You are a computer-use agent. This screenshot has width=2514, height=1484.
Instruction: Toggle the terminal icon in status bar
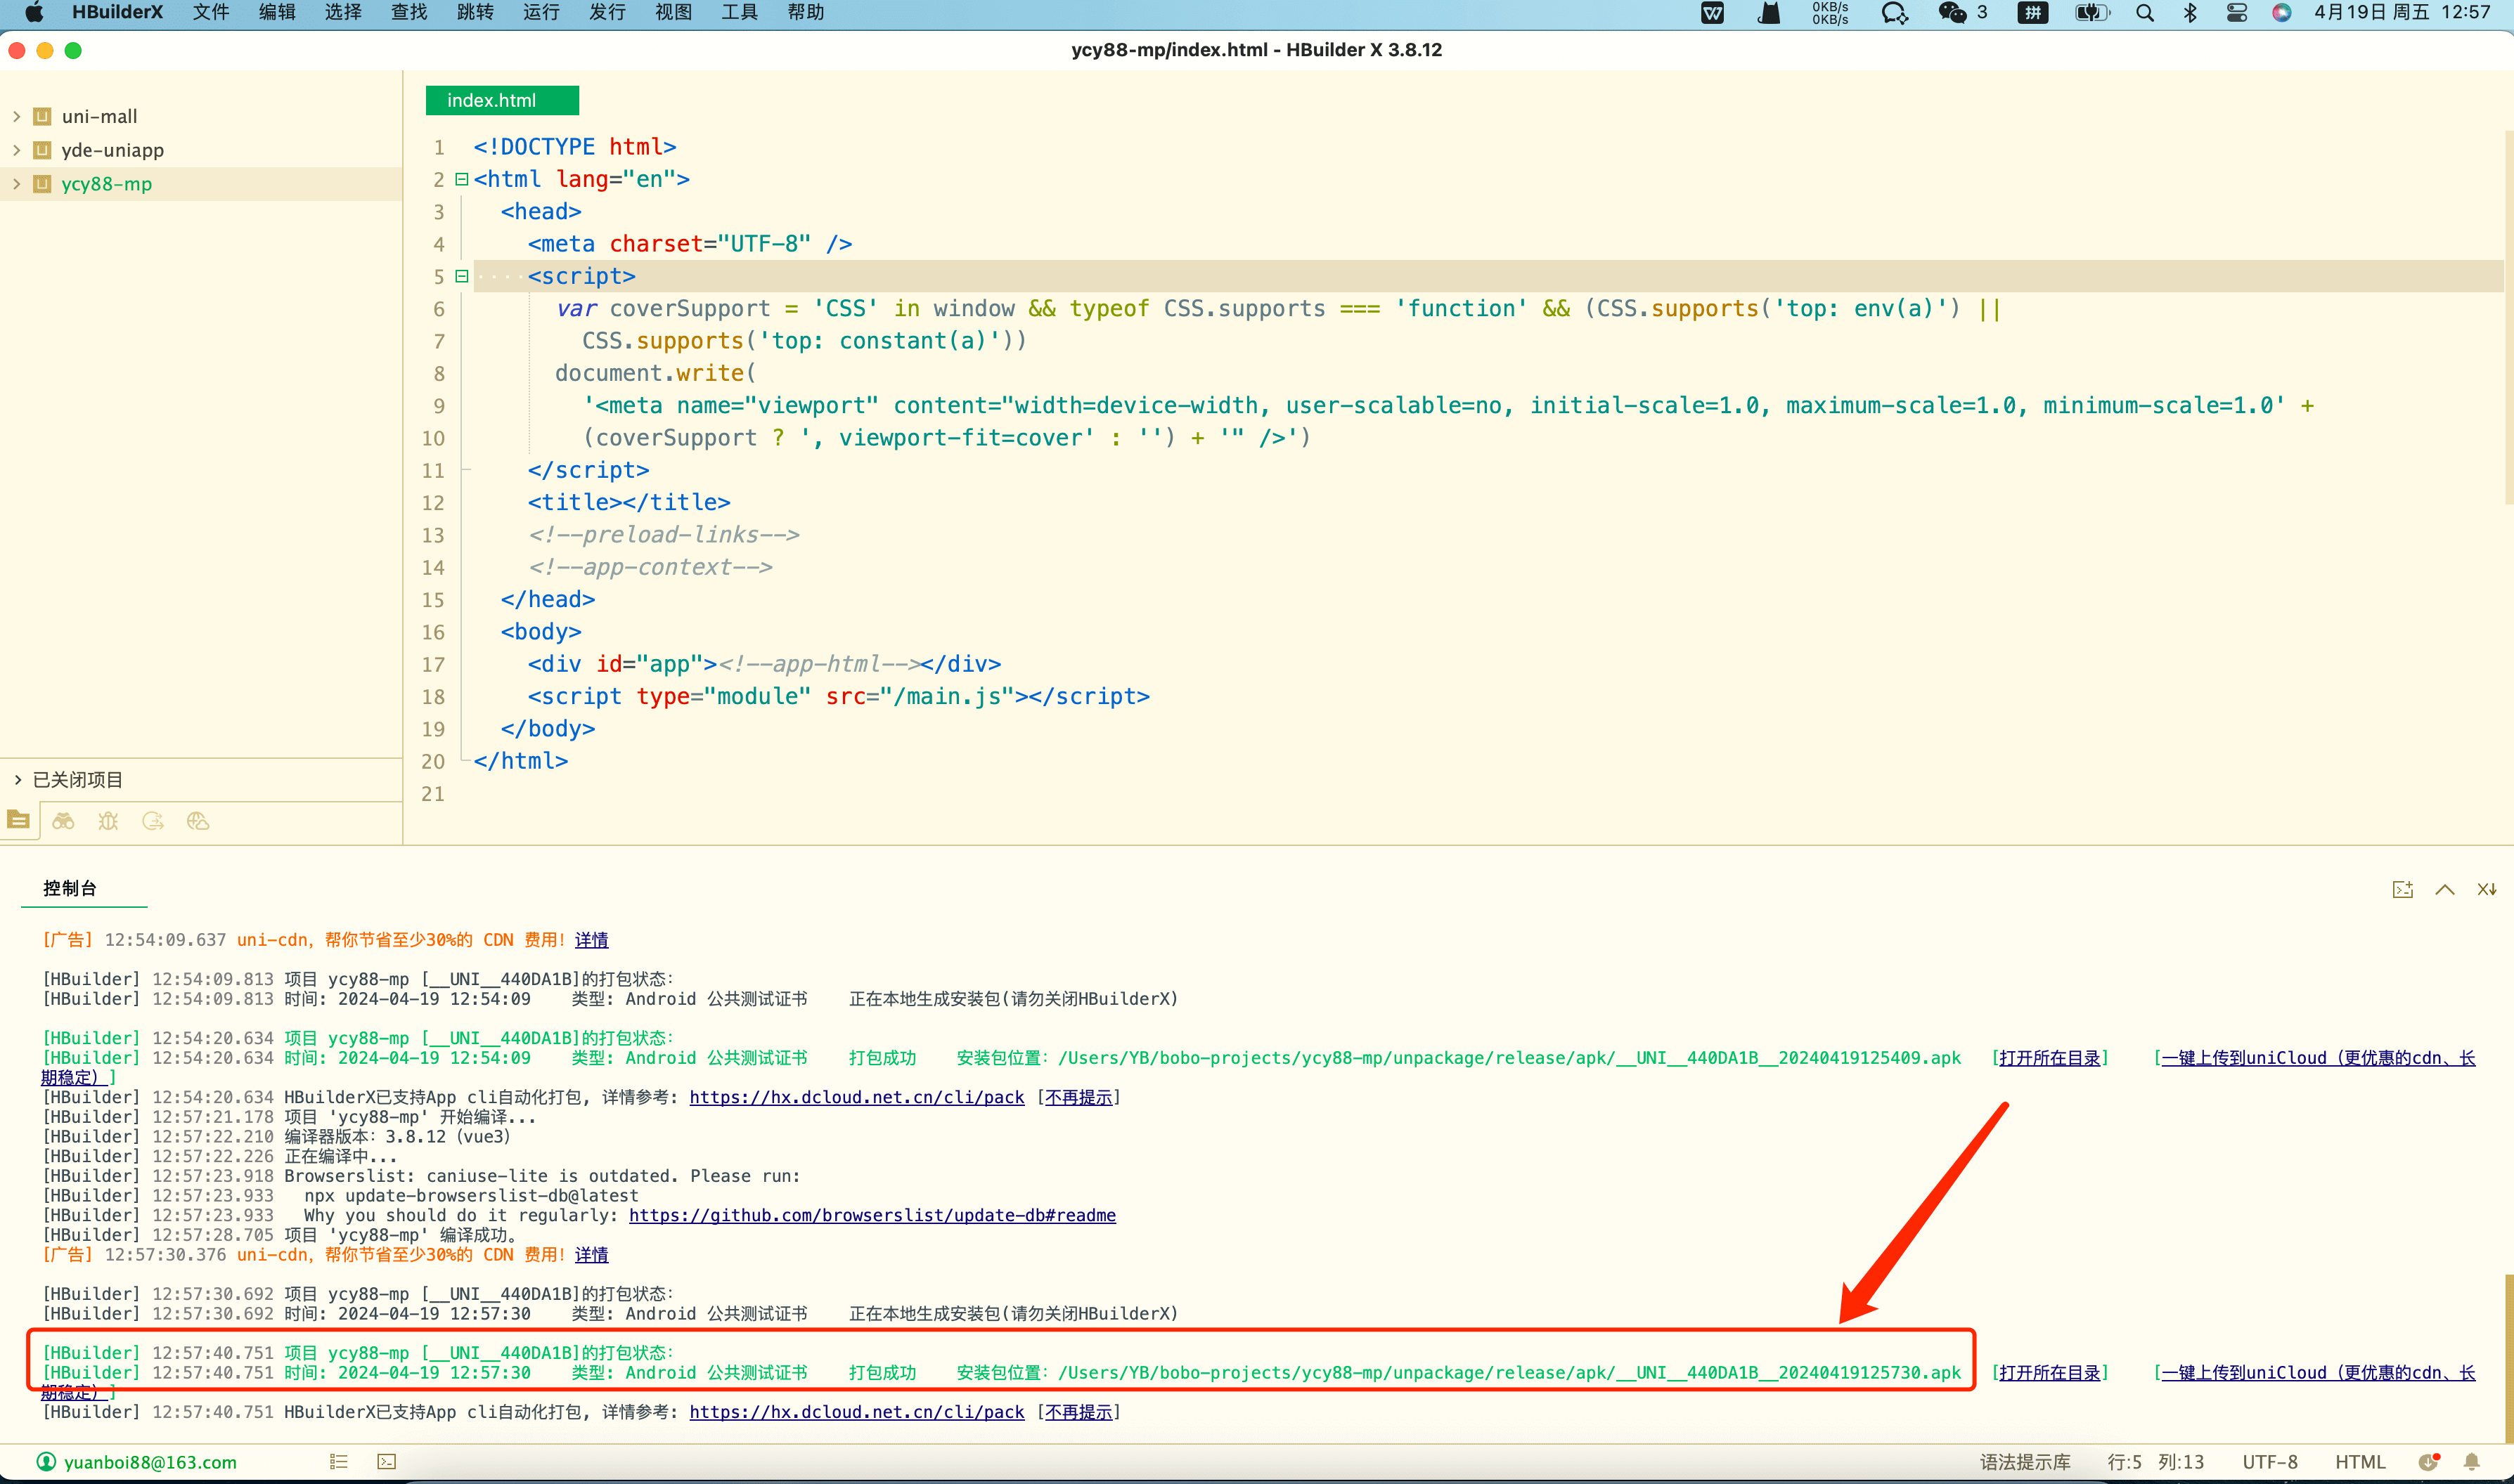pyautogui.click(x=386, y=1461)
